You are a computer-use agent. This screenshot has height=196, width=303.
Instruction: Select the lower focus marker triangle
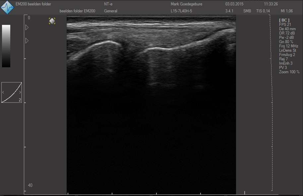tap(27, 41)
